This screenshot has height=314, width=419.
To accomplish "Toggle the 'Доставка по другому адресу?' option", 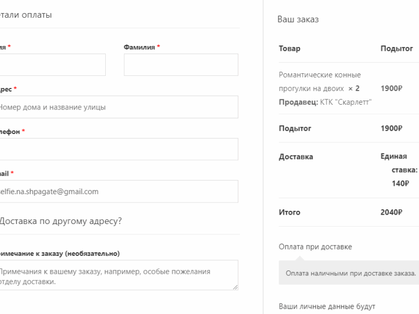I will [x=59, y=221].
